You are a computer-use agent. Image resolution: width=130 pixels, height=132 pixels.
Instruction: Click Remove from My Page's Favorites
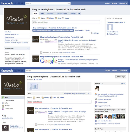(16, 43)
